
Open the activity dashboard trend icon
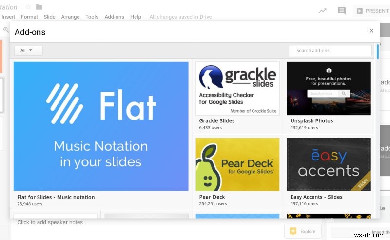(x=323, y=11)
